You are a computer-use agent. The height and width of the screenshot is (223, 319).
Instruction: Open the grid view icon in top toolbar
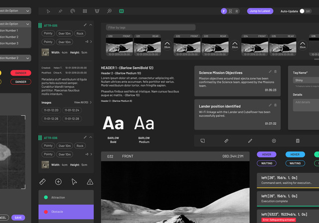click(85, 11)
